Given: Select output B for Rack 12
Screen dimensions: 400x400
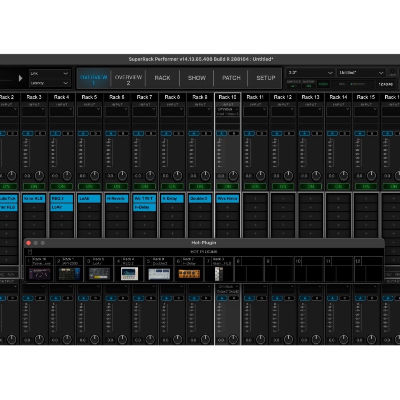Looking at the screenshot, I should click(x=289, y=298).
